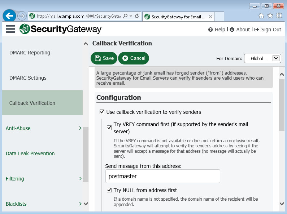Click the content pane vertical scrollbar thumb
Screen dimensions: 287x214
click(282, 104)
